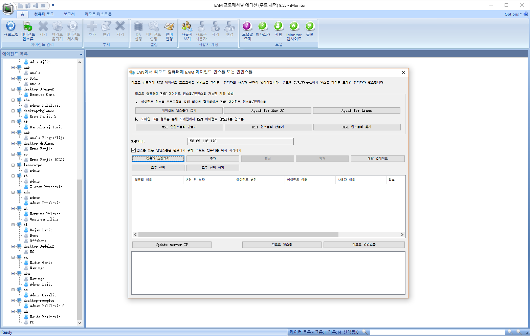The image size is (530, 336).
Task: Click the computer list scroll-right arrow
Action: click(x=402, y=234)
